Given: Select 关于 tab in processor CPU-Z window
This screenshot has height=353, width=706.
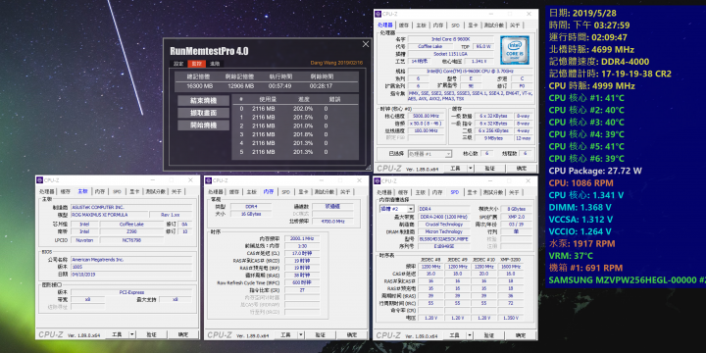Looking at the screenshot, I should (x=515, y=25).
